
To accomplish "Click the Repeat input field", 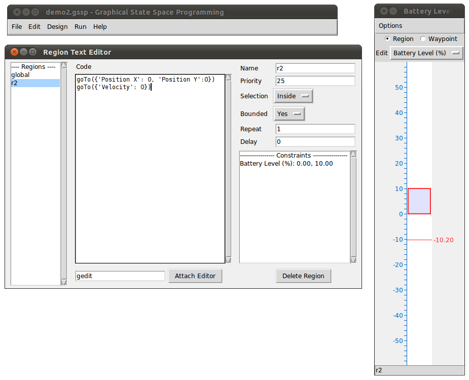I will tap(315, 129).
